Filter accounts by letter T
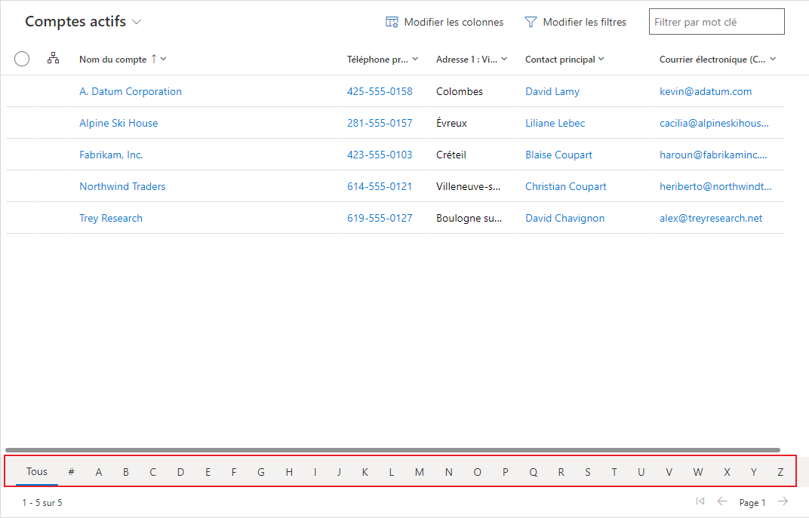 coord(614,472)
